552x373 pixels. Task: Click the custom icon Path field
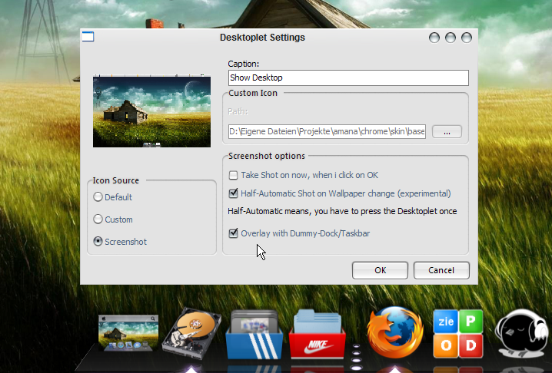pyautogui.click(x=327, y=131)
